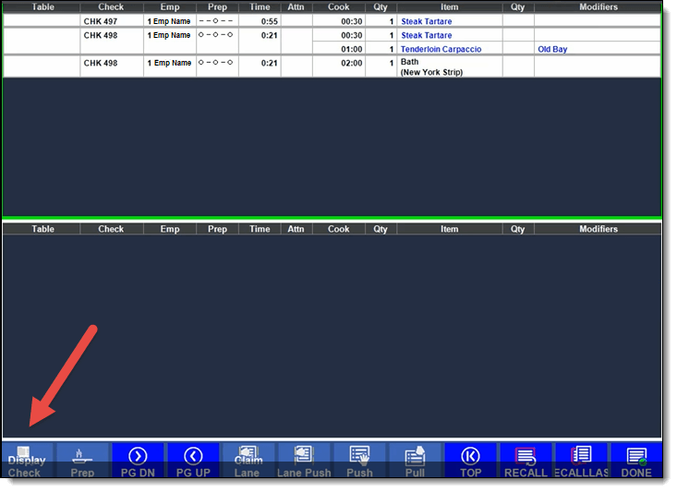Click Table column header in top panel
The width and height of the screenshot is (677, 492).
42,6
